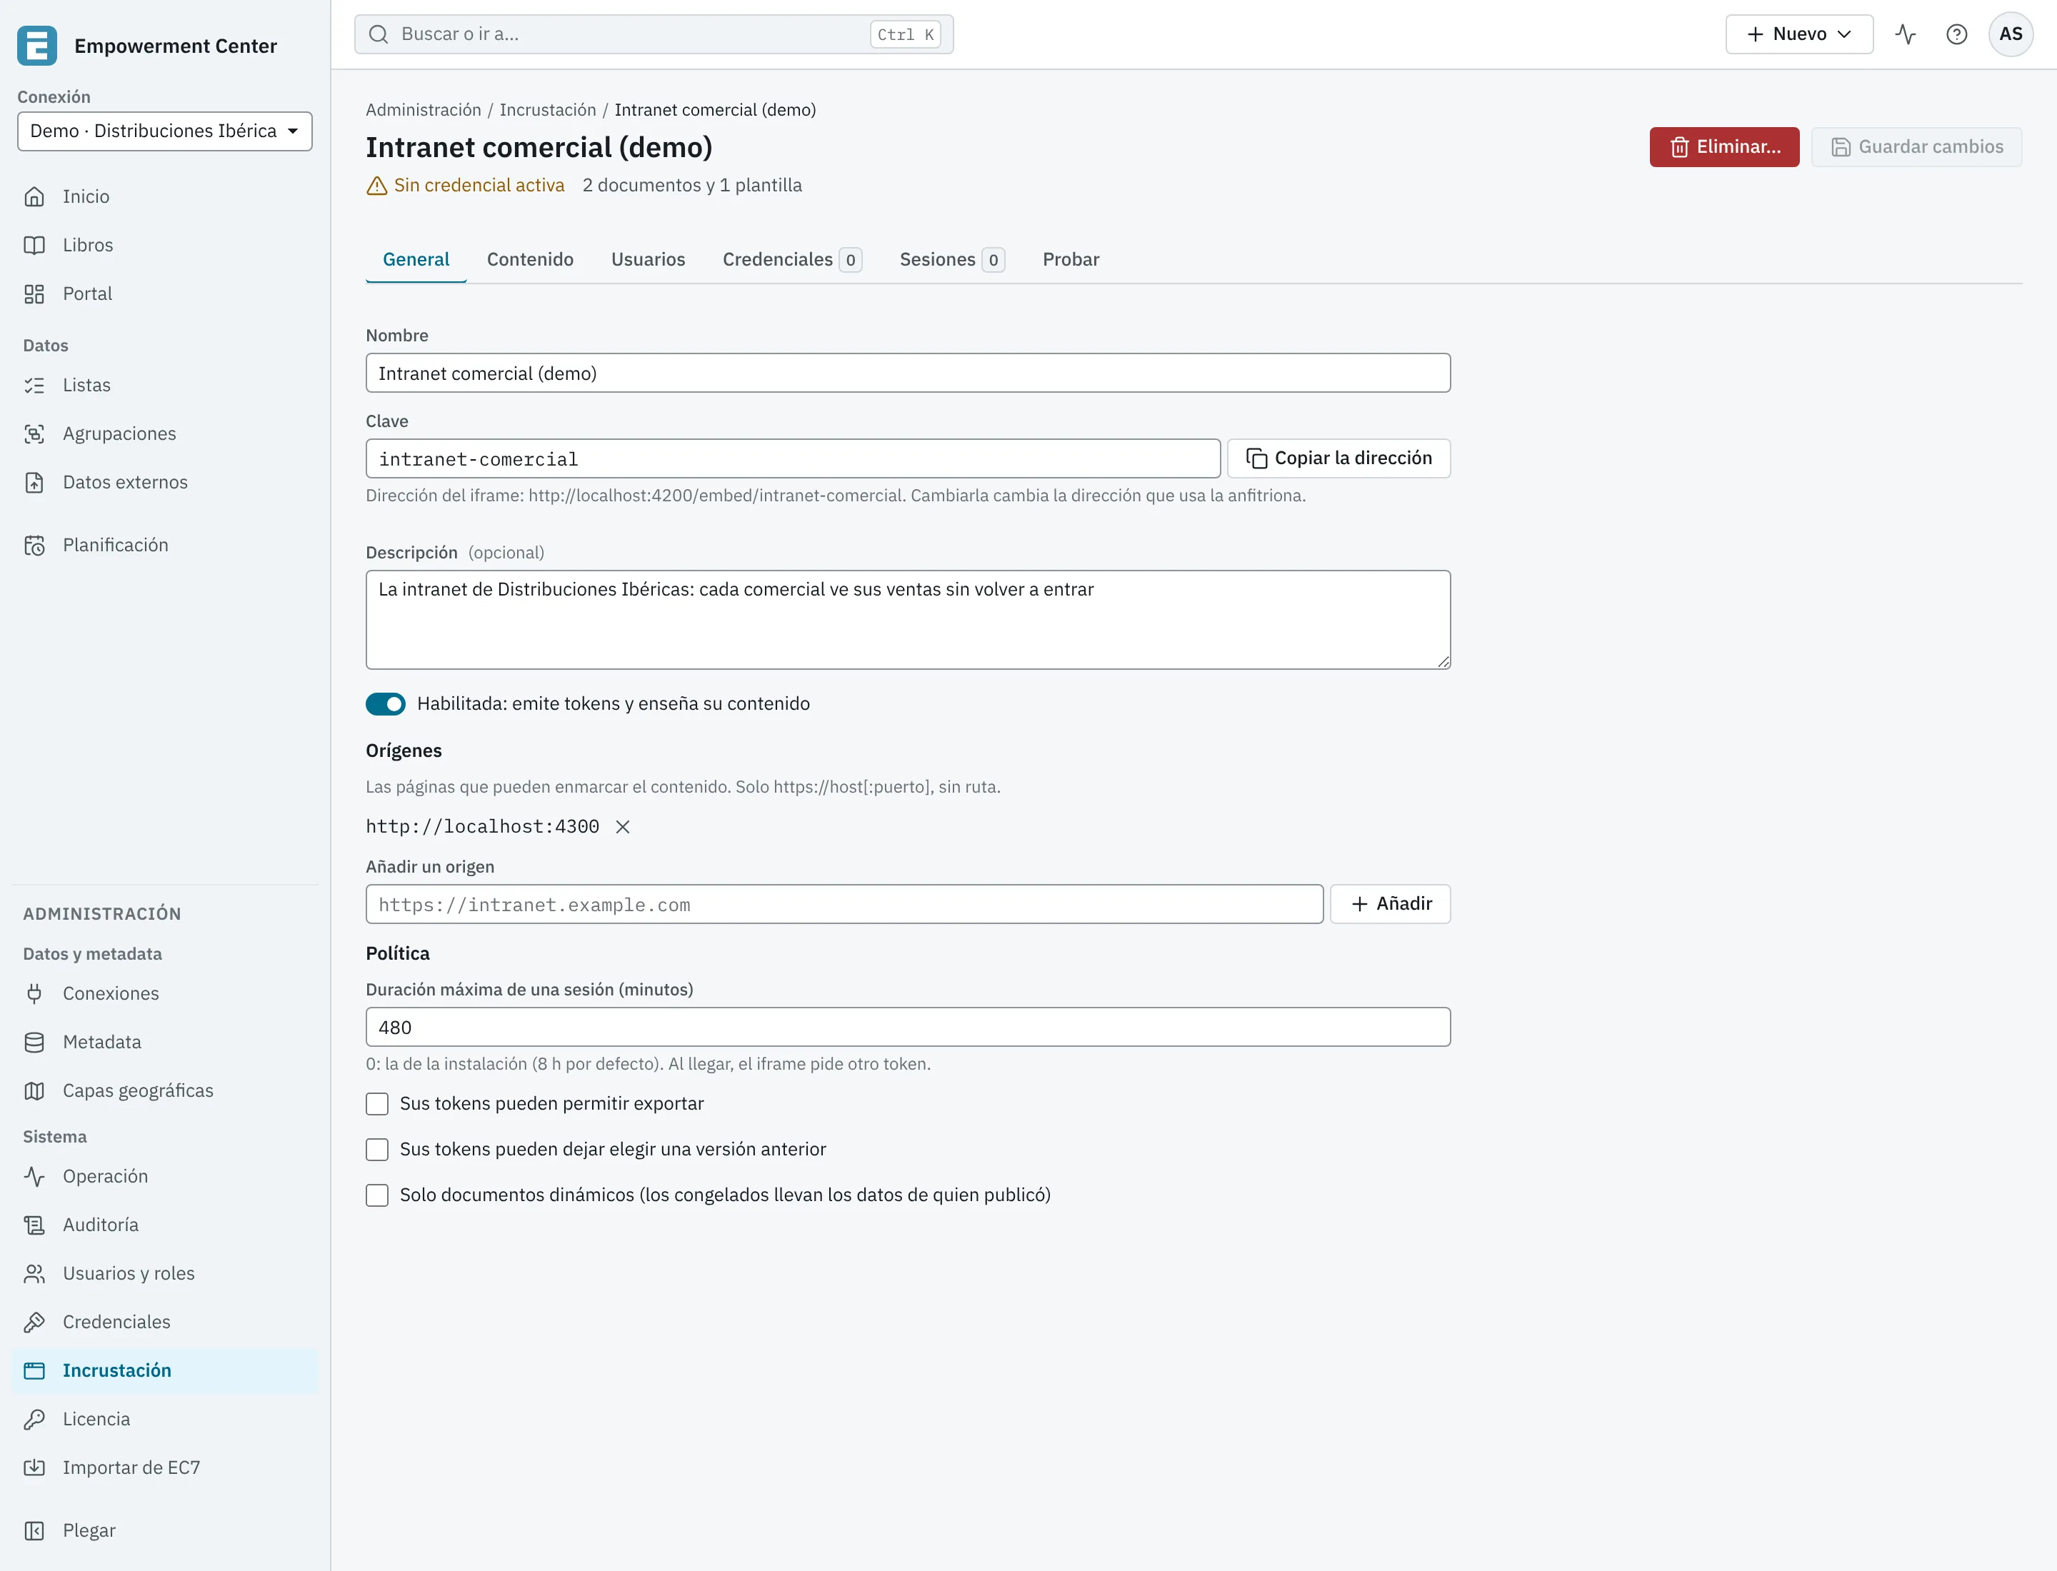The width and height of the screenshot is (2057, 1571).
Task: Click the Duración máxima de una sesión field
Action: (x=907, y=1027)
